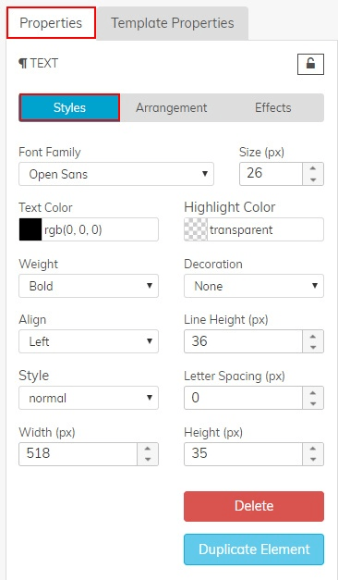Click the red Delete button
Viewport: 338px width, 580px height.
pyautogui.click(x=254, y=506)
